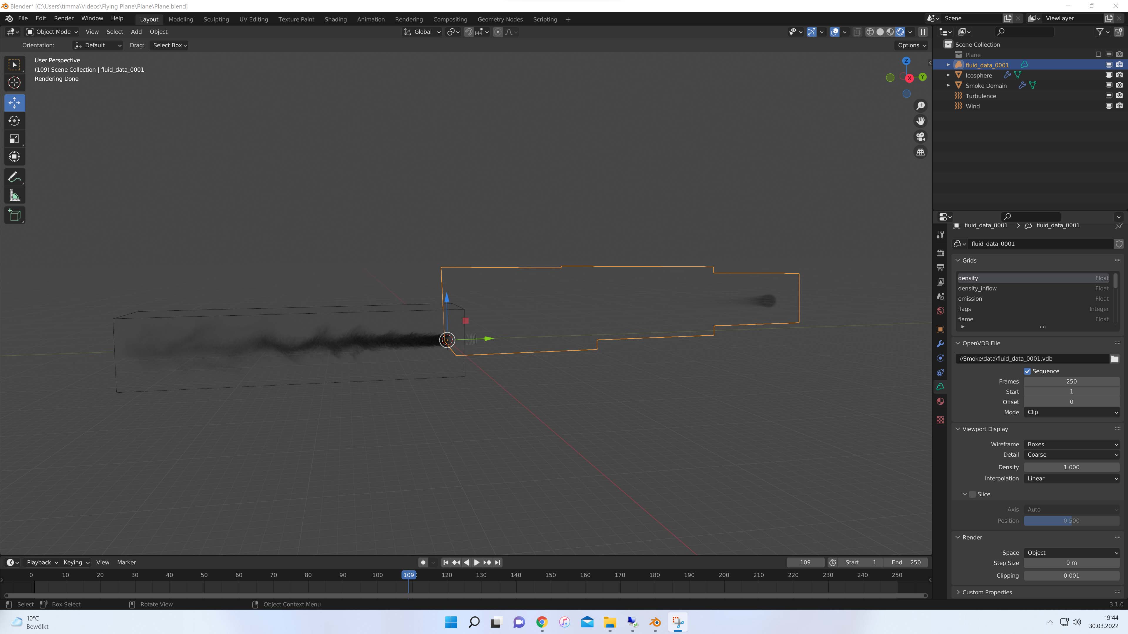This screenshot has width=1128, height=634.
Task: Switch to wireframe viewport shading
Action: (x=870, y=32)
